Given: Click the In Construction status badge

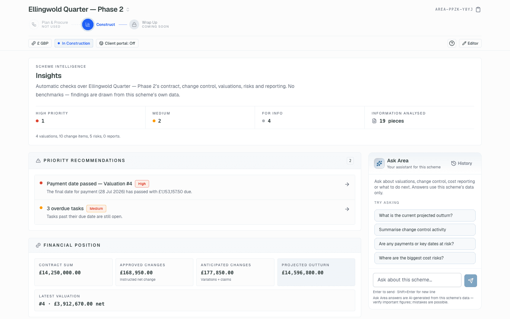Looking at the screenshot, I should pyautogui.click(x=74, y=43).
